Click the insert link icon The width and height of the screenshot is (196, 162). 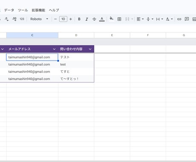pos(179,19)
